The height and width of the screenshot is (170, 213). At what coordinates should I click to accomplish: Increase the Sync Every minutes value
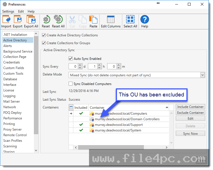coord(118,65)
